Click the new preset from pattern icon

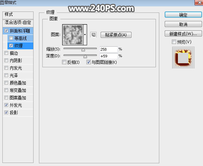point(93,35)
